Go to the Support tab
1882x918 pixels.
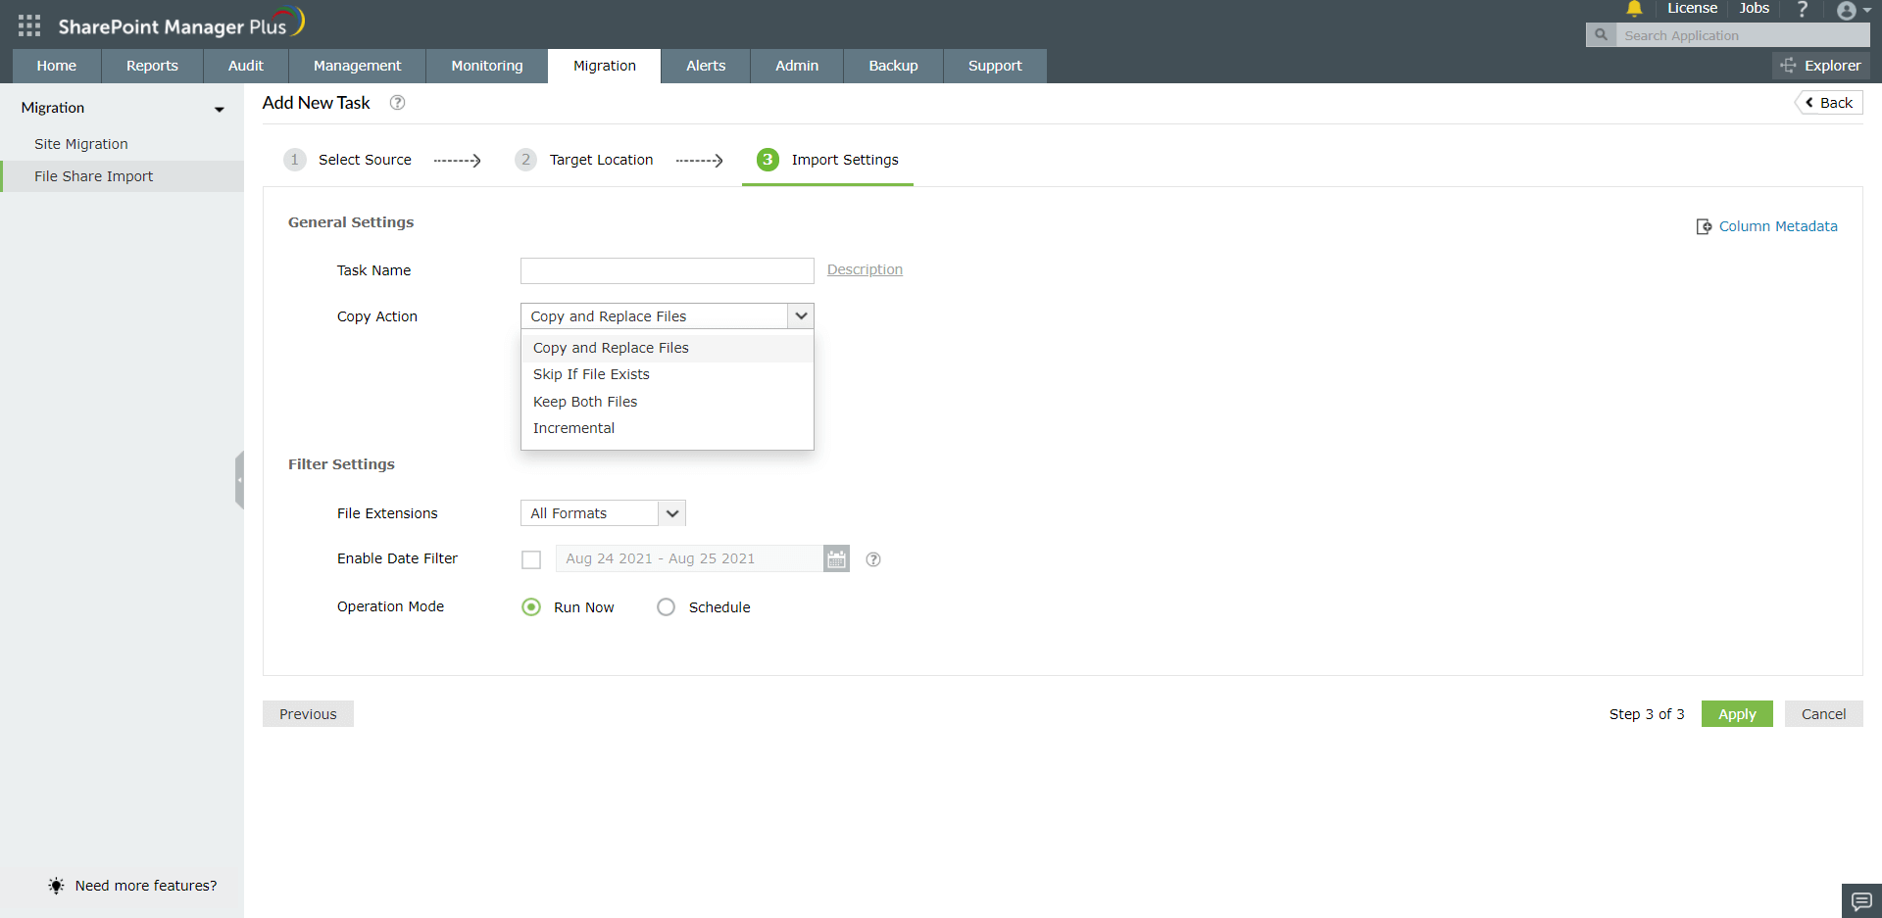pyautogui.click(x=995, y=66)
